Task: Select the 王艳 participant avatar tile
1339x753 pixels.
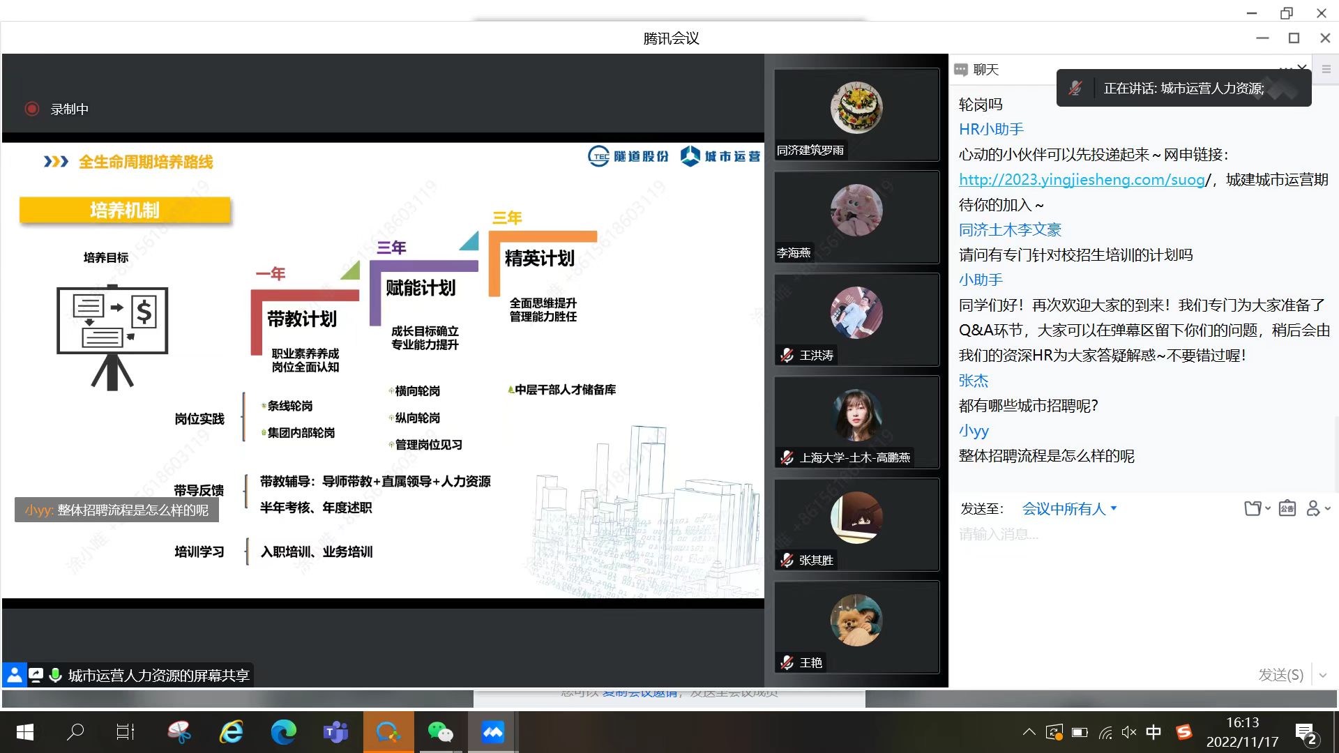Action: pos(856,627)
